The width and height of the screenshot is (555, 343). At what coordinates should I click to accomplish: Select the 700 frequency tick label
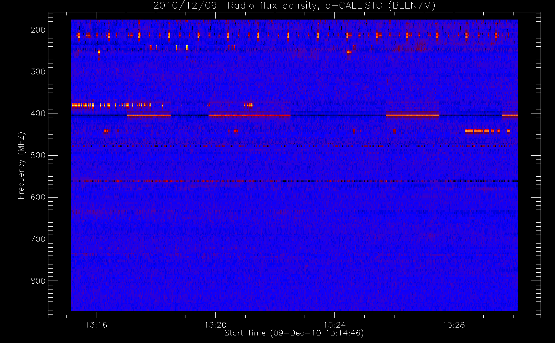coord(38,239)
